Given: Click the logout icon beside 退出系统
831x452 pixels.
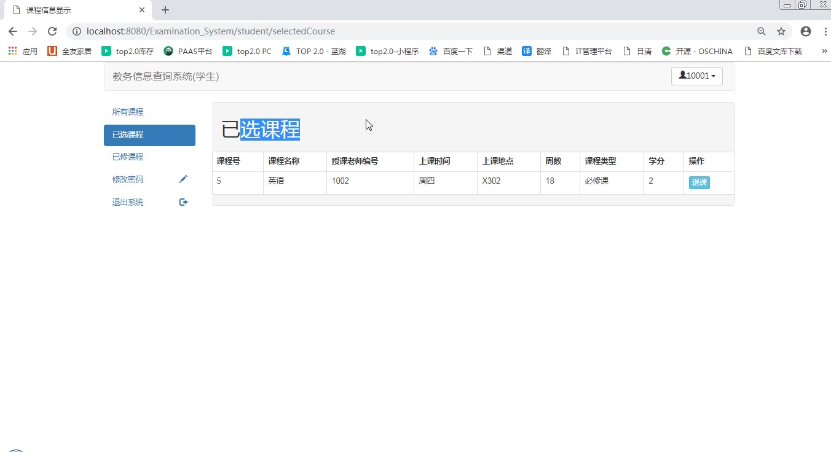Looking at the screenshot, I should [x=183, y=202].
